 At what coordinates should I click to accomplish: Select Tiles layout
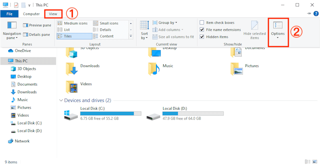pos(74,36)
